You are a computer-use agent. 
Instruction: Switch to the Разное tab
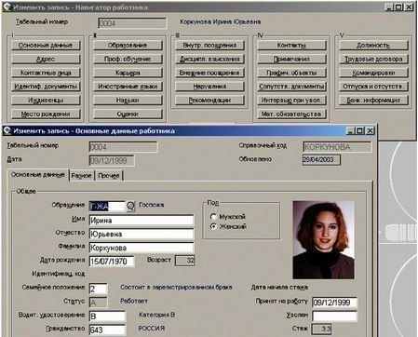pos(81,176)
